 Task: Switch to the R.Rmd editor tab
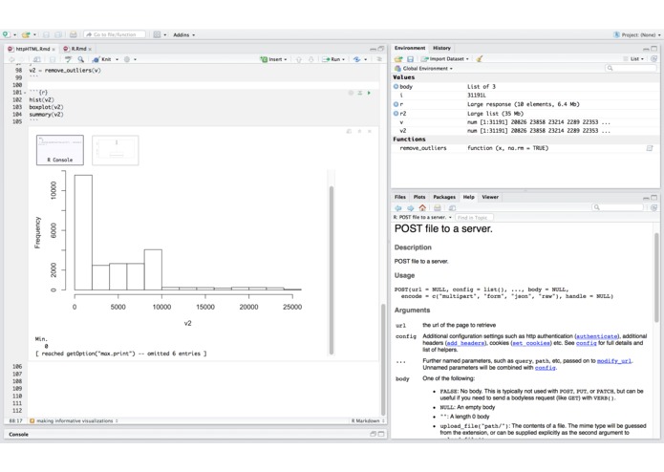[x=77, y=49]
